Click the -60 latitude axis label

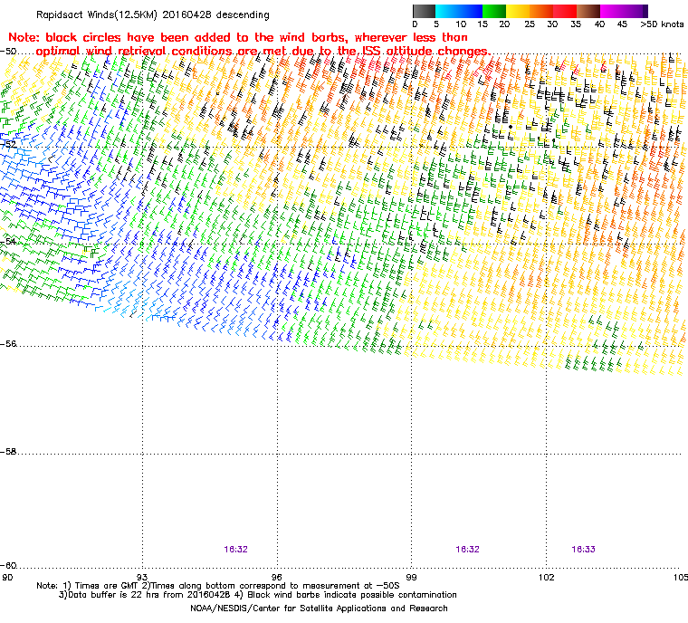tap(9, 565)
